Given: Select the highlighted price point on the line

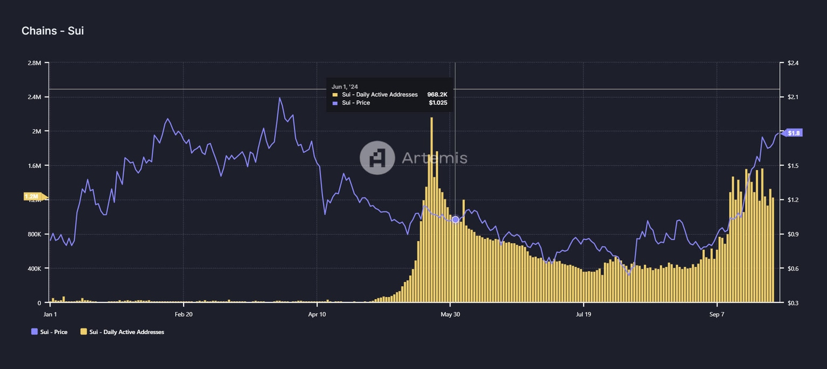Looking at the screenshot, I should click(x=455, y=219).
